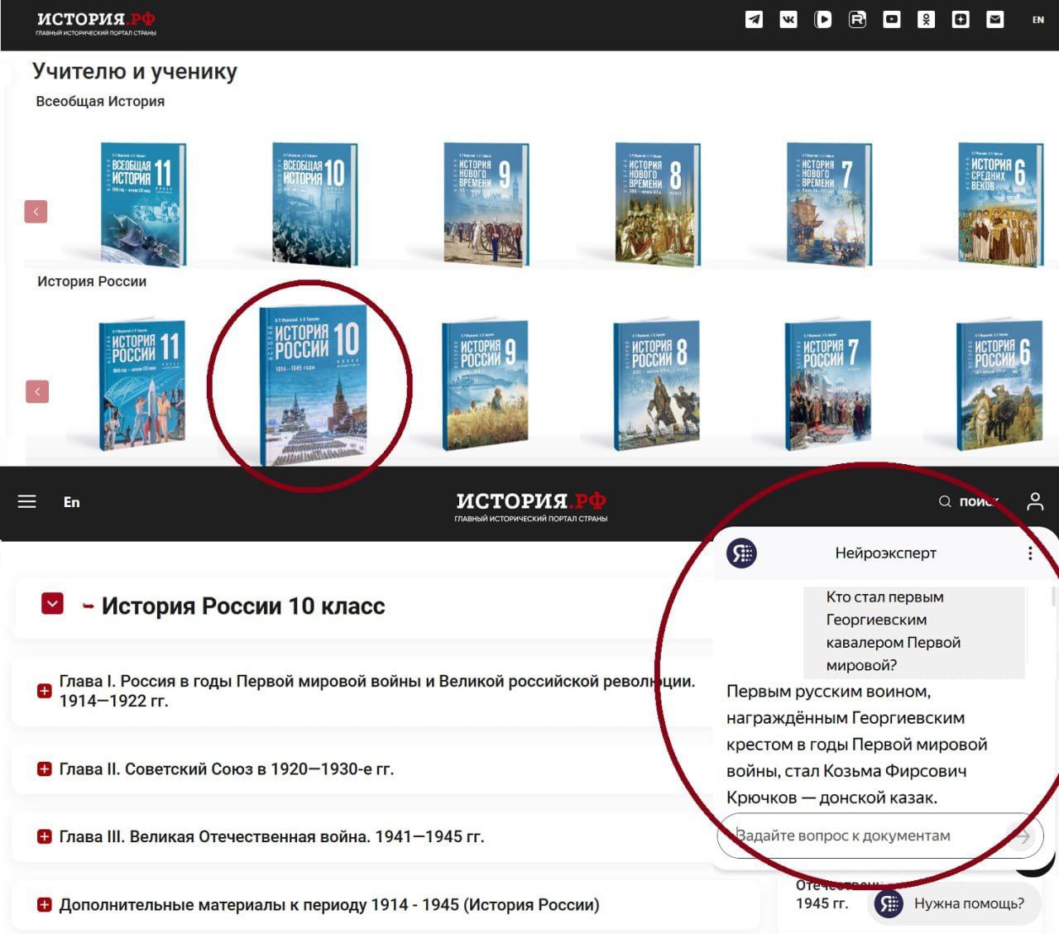Open История средних веков 6 класс cover
Image resolution: width=1059 pixels, height=934 pixels.
[x=1000, y=204]
